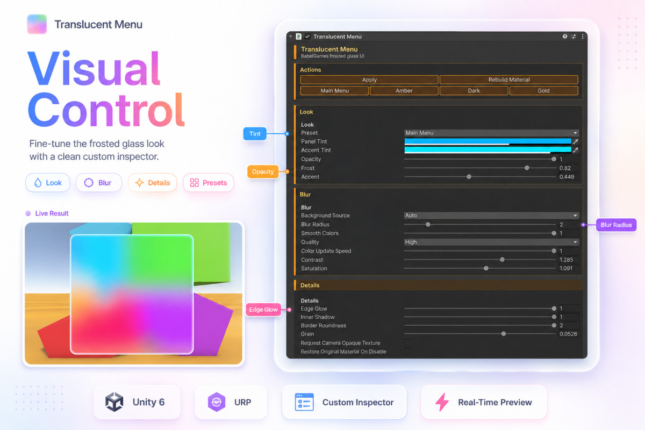Click the Unity cube logo icon
This screenshot has height=430, width=645.
[x=114, y=402]
